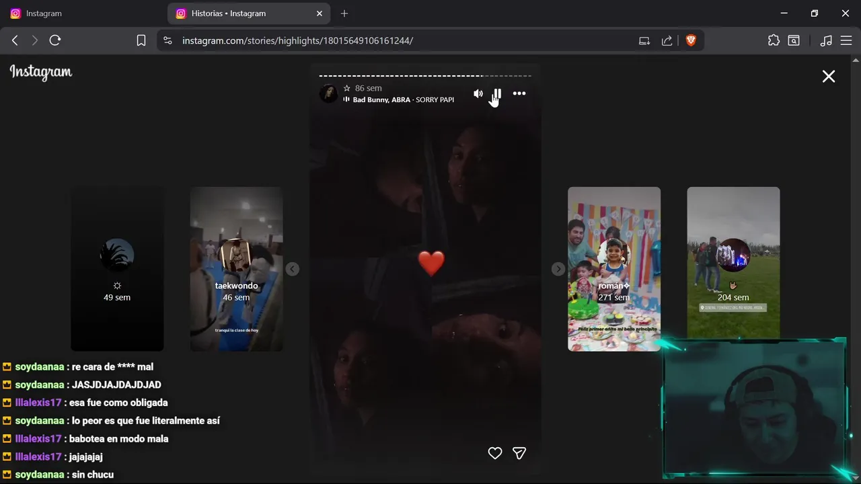The width and height of the screenshot is (861, 484).
Task: Open the browser extensions puzzle icon
Action: [x=774, y=40]
